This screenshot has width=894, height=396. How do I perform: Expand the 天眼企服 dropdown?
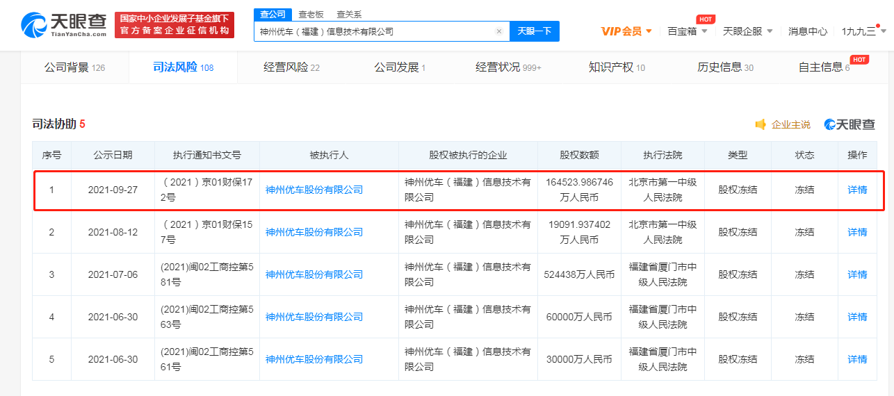[x=747, y=31]
